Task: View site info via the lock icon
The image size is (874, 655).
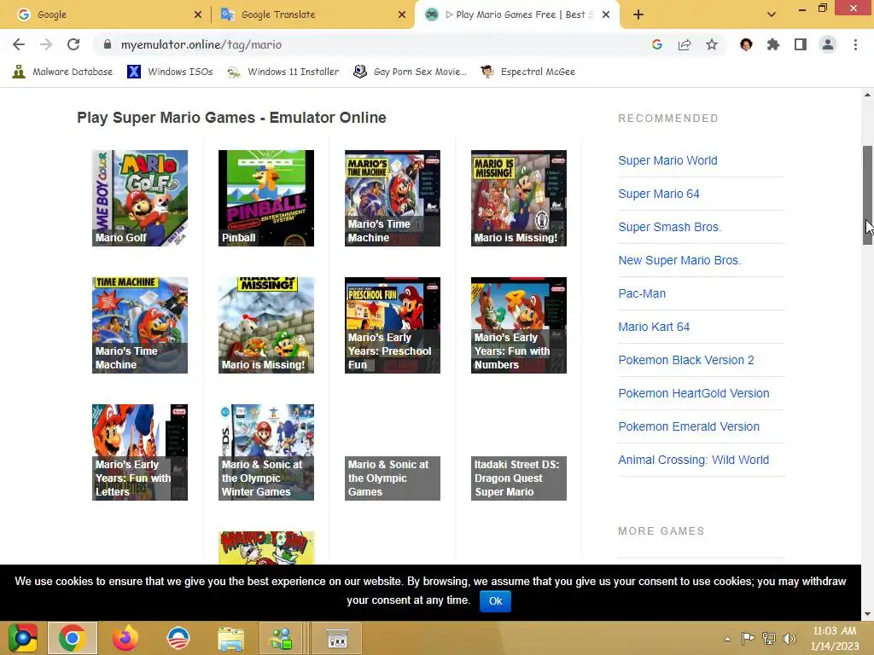Action: pos(108,44)
